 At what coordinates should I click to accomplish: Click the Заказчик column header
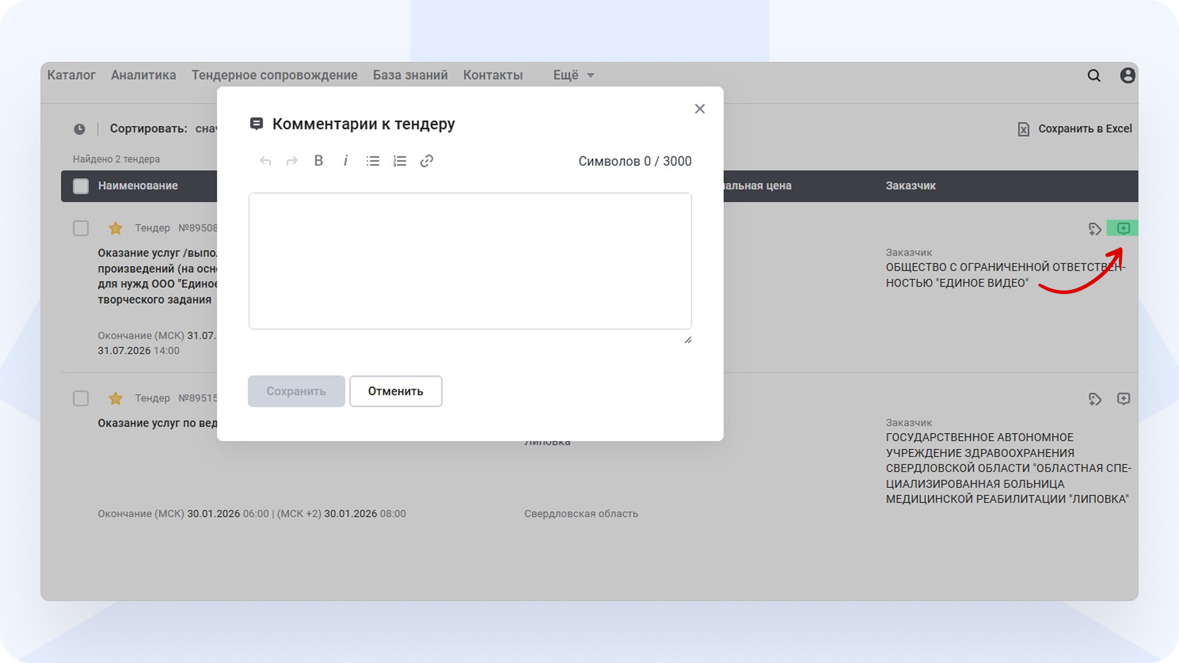pyautogui.click(x=911, y=185)
